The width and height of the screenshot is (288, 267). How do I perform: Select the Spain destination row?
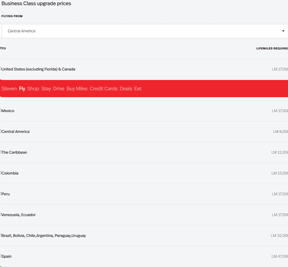point(144,256)
